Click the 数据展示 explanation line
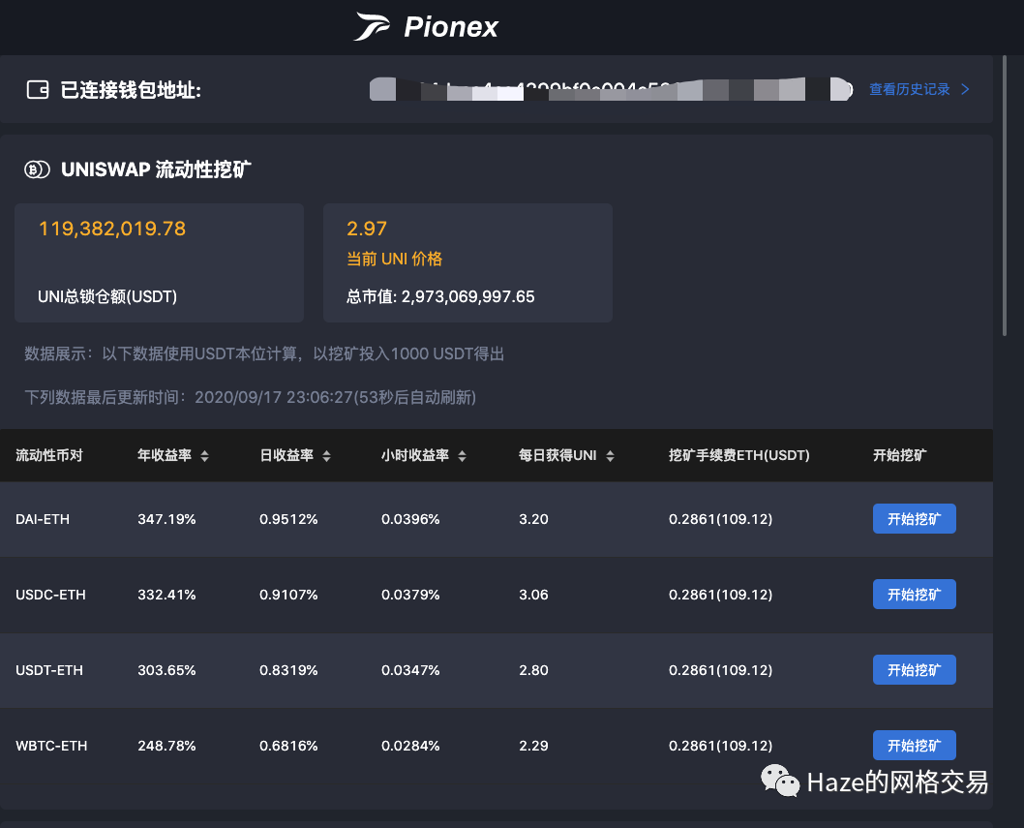 pos(264,354)
